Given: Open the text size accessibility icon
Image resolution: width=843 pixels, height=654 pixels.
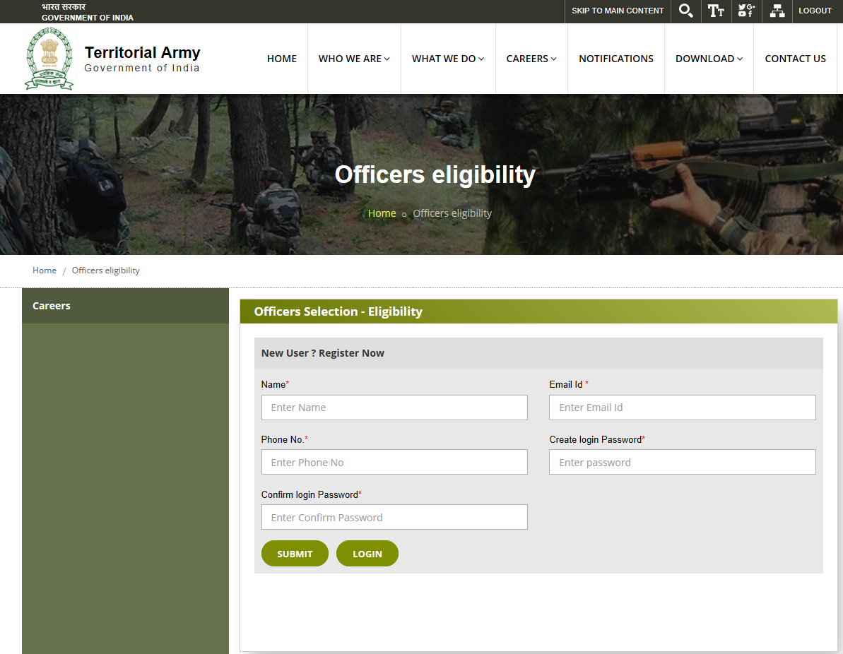Looking at the screenshot, I should coord(716,11).
